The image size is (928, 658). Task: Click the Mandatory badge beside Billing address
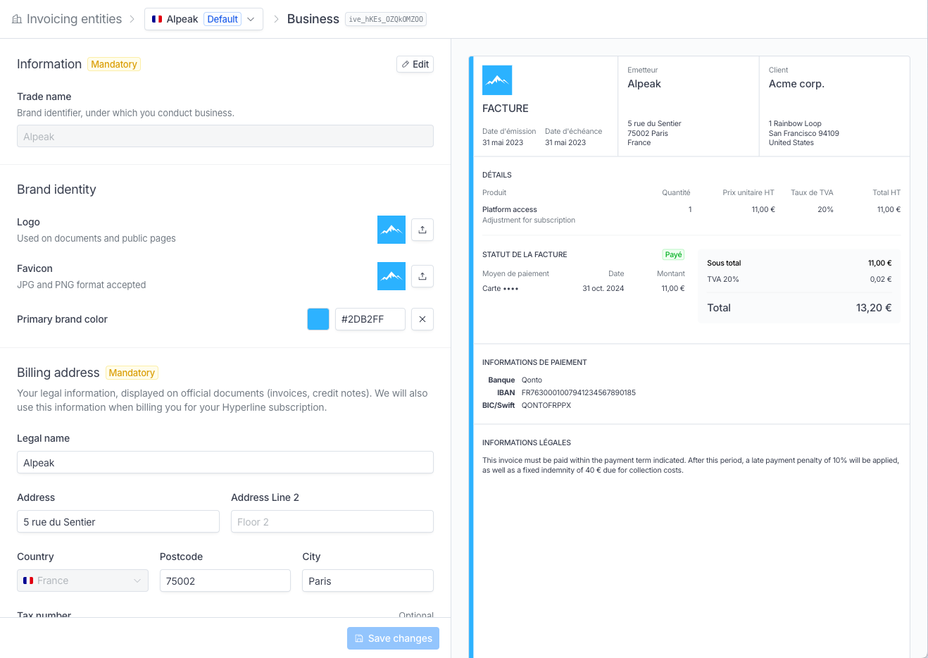tap(132, 373)
